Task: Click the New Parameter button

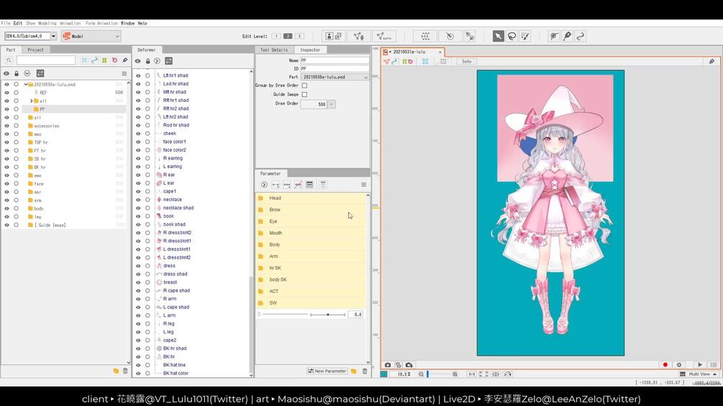Action: click(327, 372)
